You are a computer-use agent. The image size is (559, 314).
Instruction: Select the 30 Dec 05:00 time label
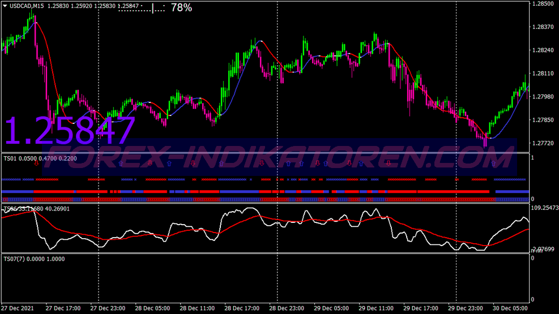tap(511, 309)
